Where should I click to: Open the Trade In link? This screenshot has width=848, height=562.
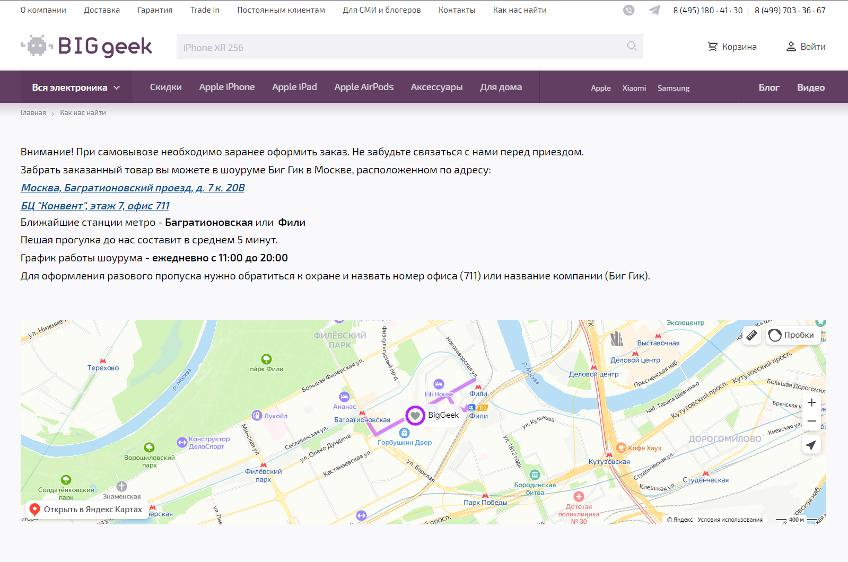pyautogui.click(x=205, y=10)
